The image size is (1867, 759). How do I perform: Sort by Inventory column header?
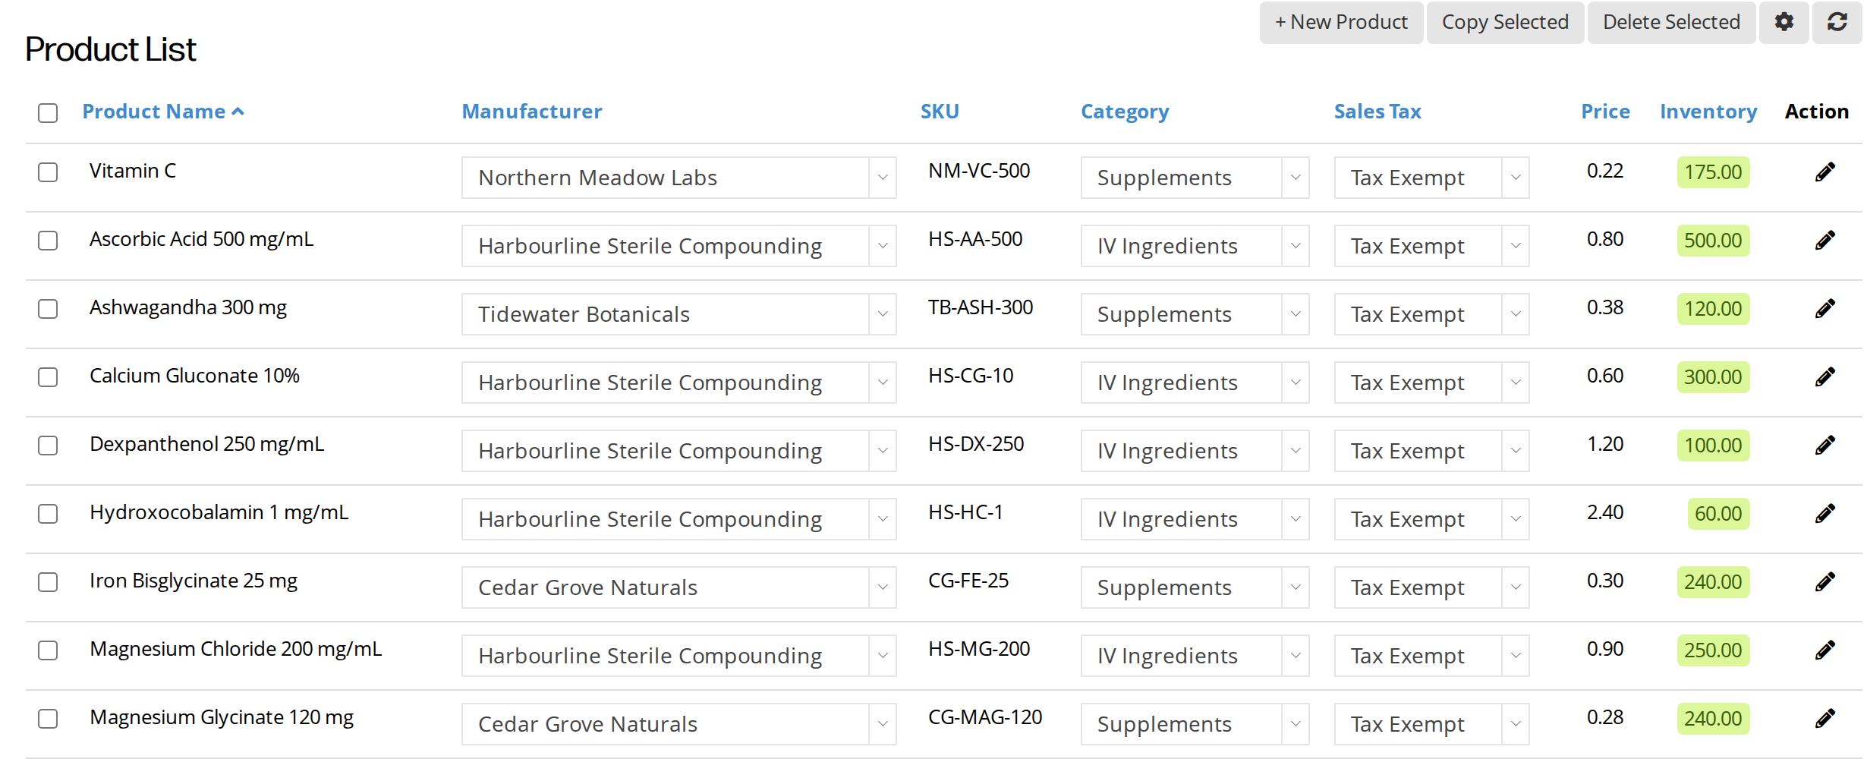click(1708, 112)
